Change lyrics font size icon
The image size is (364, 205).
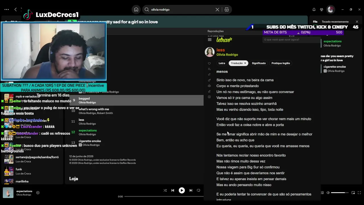[x=209, y=75]
